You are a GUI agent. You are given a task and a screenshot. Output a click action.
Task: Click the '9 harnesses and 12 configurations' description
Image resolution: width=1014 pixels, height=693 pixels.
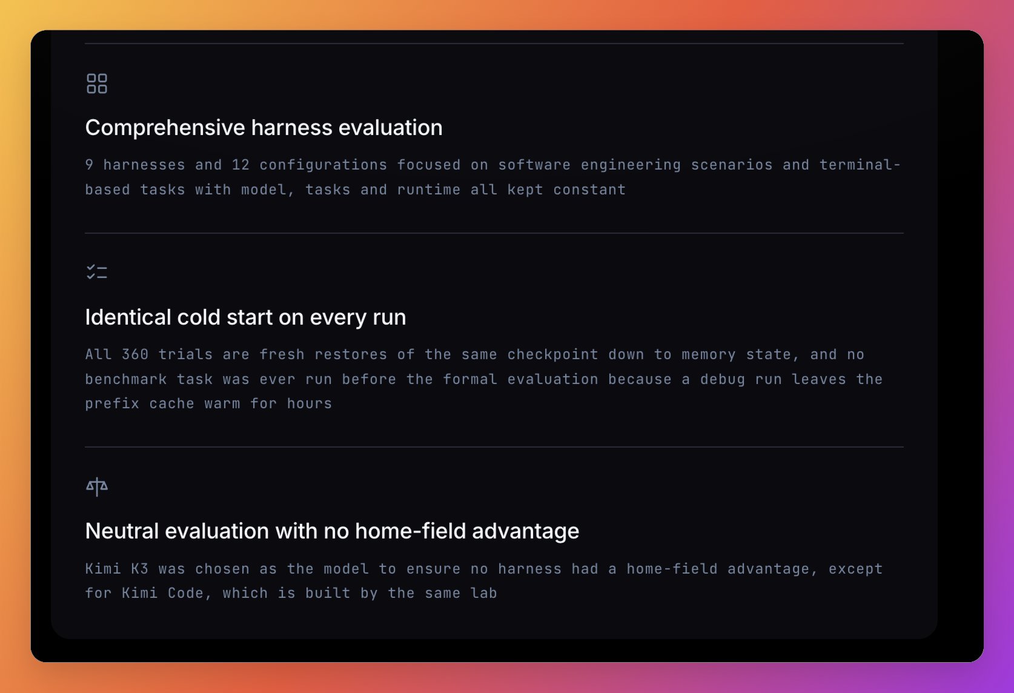coord(493,177)
